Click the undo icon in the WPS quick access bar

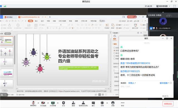tap(19, 21)
